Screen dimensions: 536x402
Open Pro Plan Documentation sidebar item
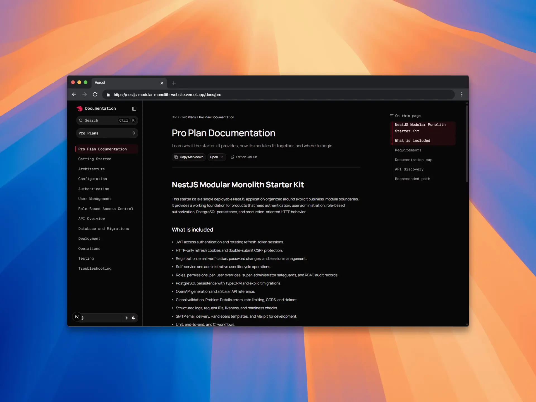pyautogui.click(x=107, y=149)
